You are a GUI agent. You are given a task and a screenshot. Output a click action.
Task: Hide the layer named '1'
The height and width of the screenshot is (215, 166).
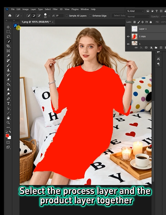tap(128, 44)
